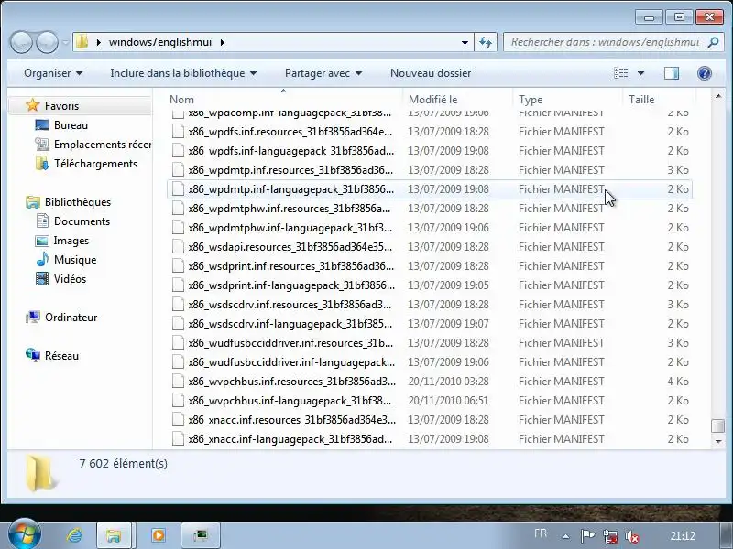Toggle the preview pane icon
This screenshot has height=549, width=733.
point(672,73)
